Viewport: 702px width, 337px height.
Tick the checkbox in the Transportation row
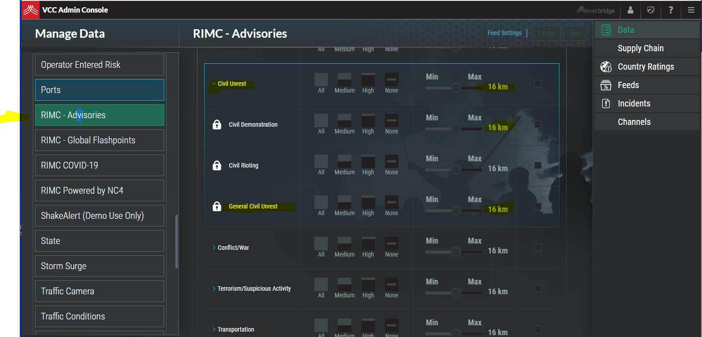537,329
